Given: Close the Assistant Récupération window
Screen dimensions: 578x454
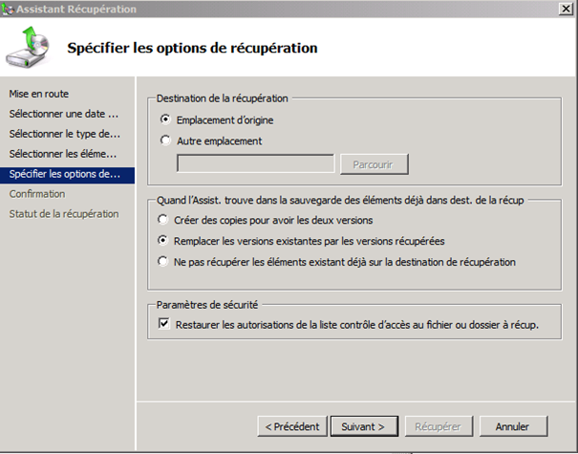Looking at the screenshot, I should [566, 9].
